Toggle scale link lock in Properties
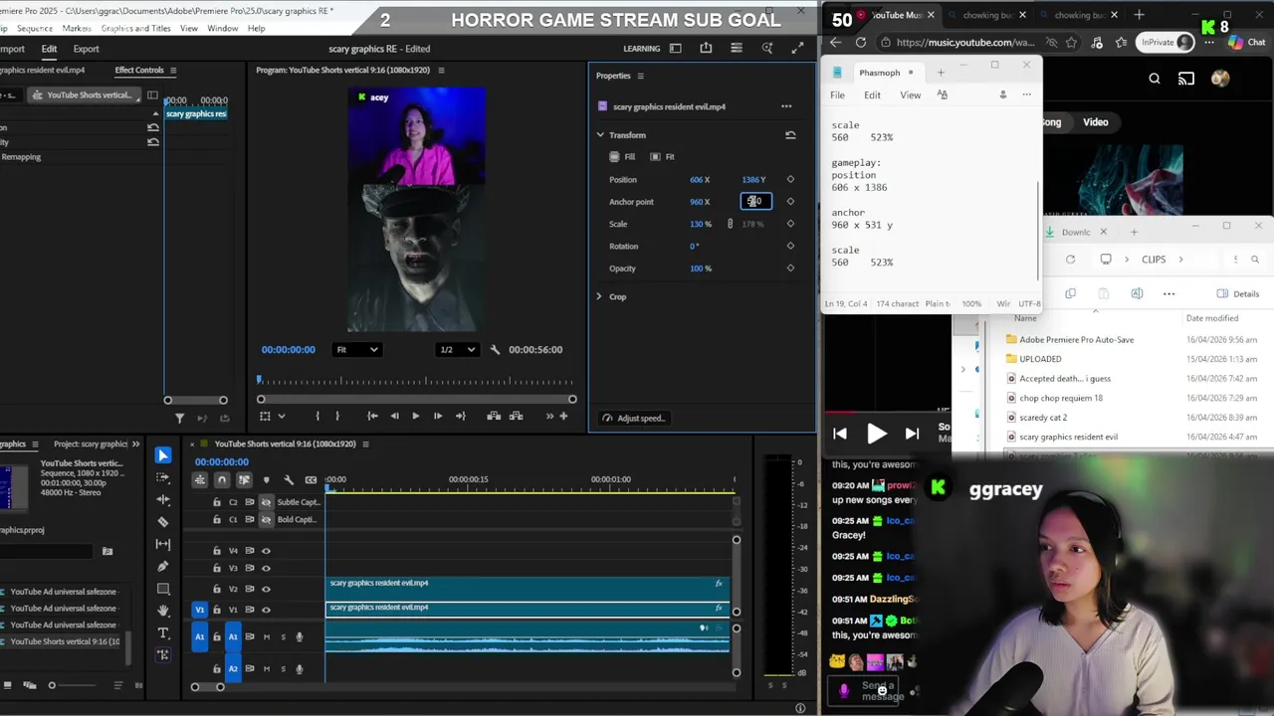 [x=730, y=224]
